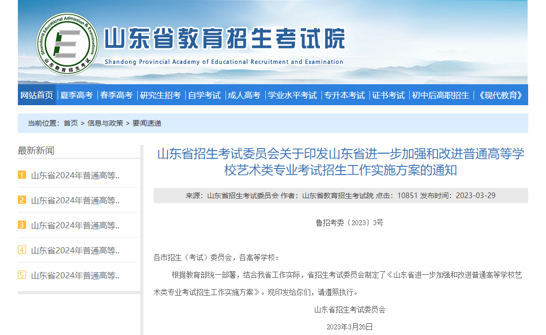The image size is (546, 335).
Task: Open the 《现代教育》 section
Action: pos(502,95)
